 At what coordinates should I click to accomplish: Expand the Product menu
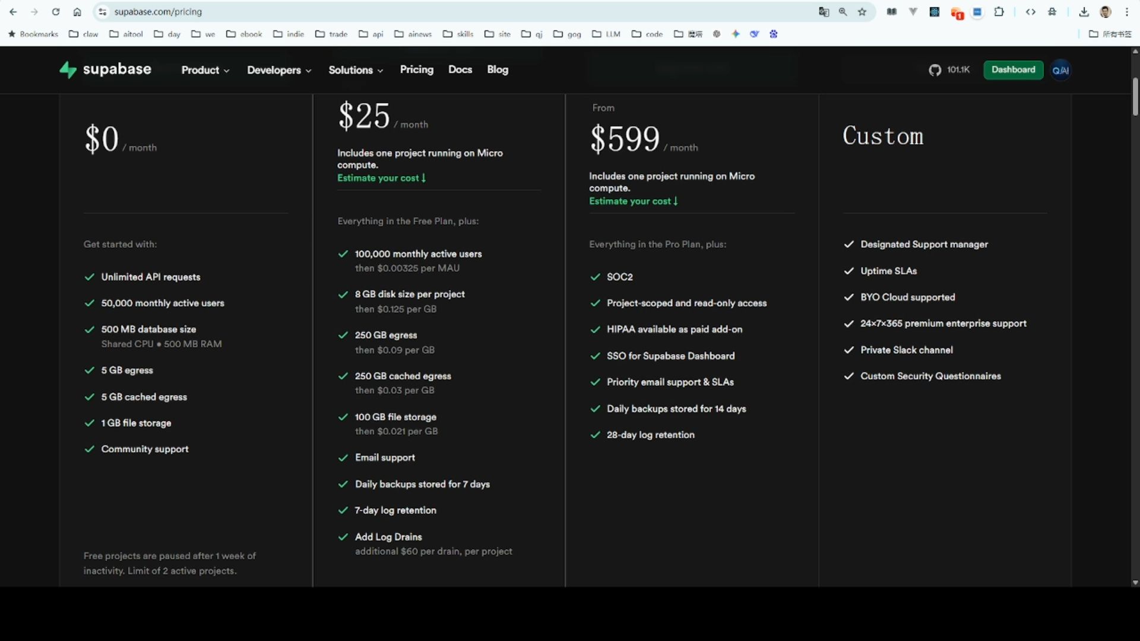(x=205, y=70)
